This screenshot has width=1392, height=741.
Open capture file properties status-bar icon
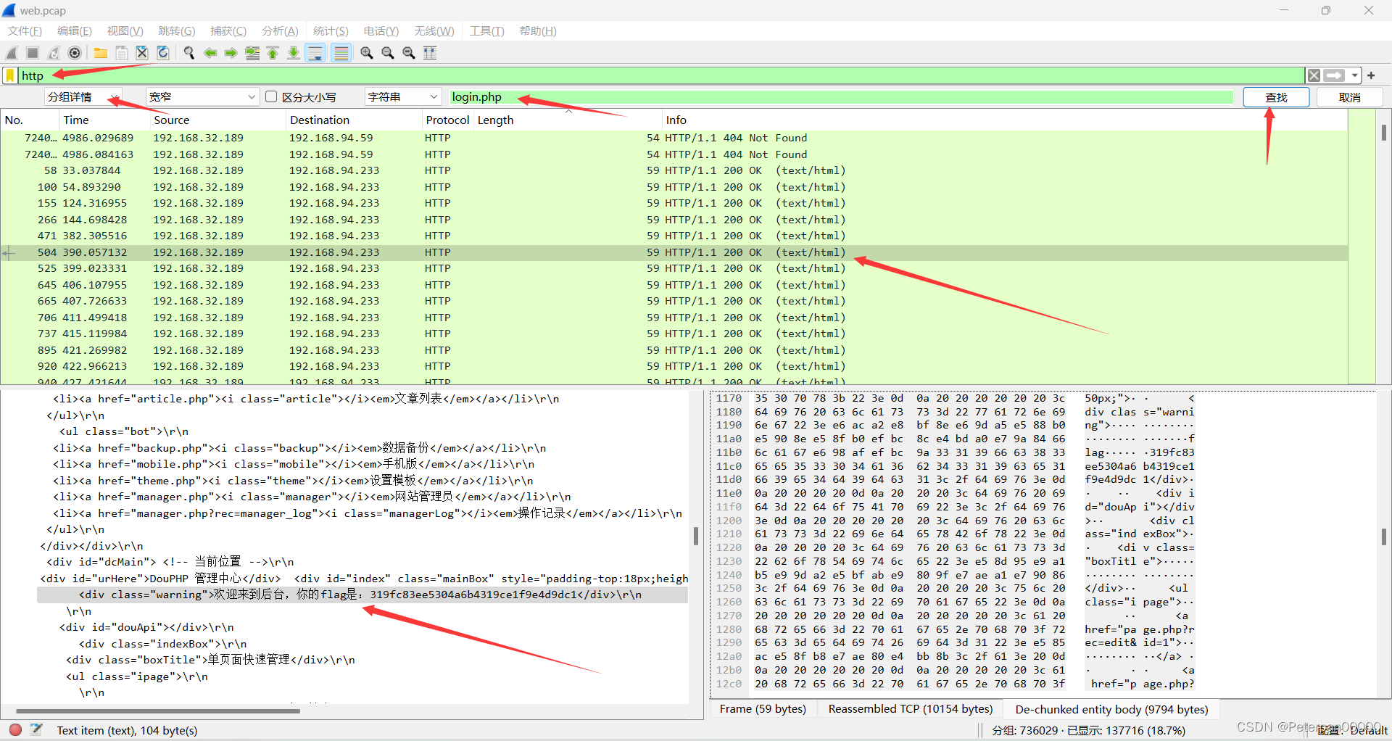(x=37, y=730)
